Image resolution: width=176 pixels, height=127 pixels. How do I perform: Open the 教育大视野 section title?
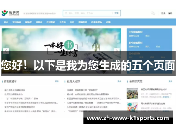pos(74,81)
